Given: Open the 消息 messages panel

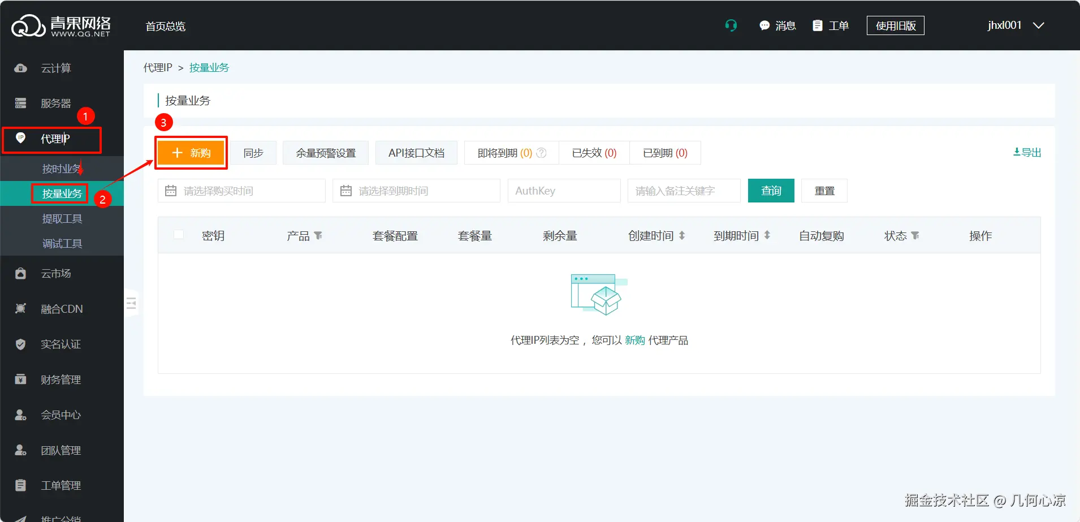Looking at the screenshot, I should pos(777,25).
